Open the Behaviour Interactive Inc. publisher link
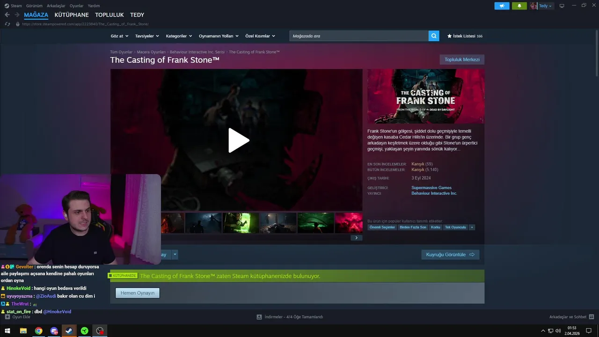This screenshot has width=599, height=337. (x=434, y=193)
